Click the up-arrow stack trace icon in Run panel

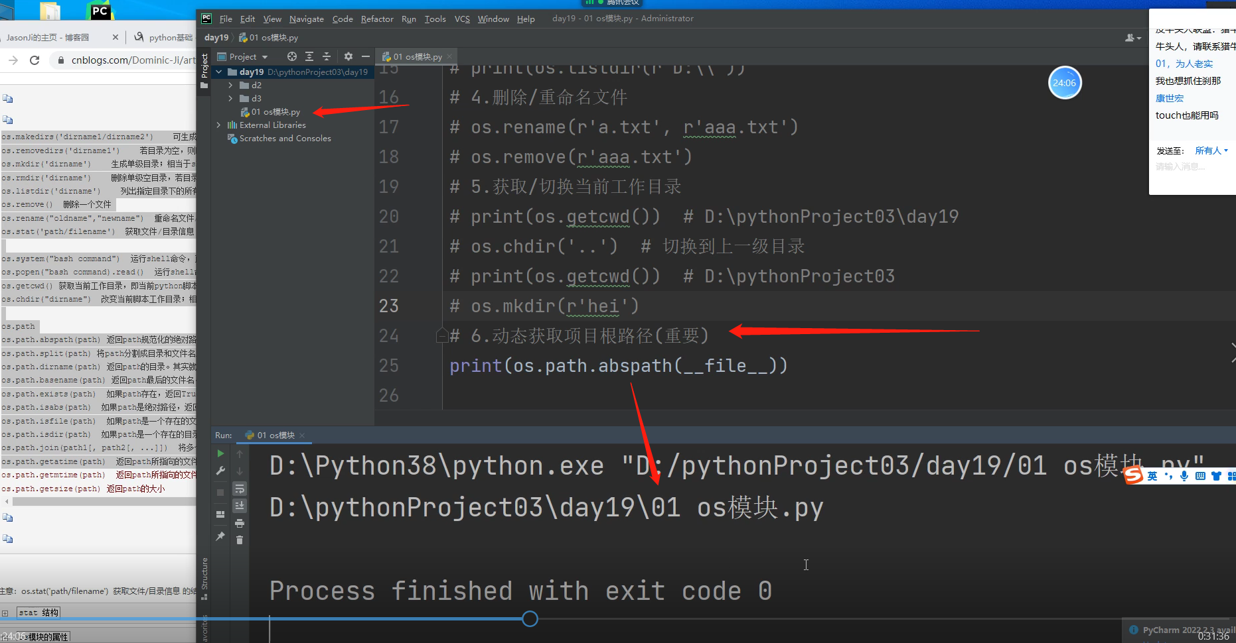(x=240, y=454)
